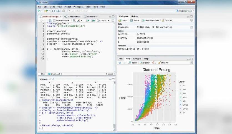Switch to the Packages tab
This screenshot has height=134, width=232.
[137, 59]
